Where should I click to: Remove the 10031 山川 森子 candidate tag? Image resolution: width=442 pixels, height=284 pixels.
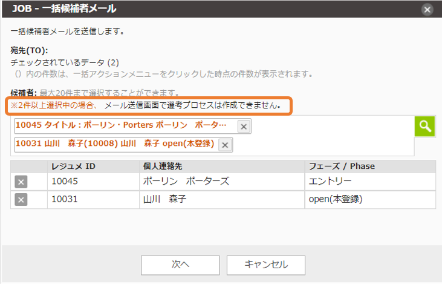coord(225,145)
